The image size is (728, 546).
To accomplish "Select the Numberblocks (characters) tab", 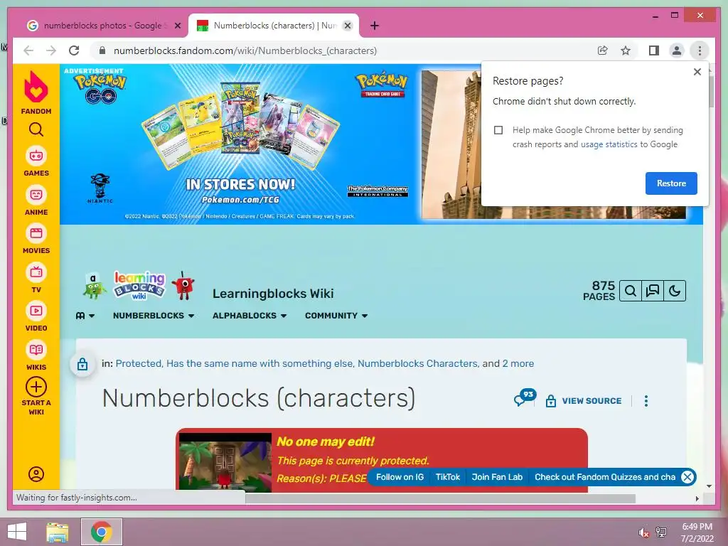I will (x=274, y=26).
